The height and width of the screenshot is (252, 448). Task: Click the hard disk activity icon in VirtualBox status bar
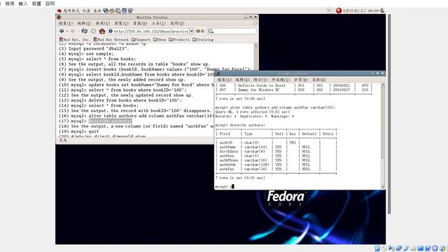pos(377,248)
